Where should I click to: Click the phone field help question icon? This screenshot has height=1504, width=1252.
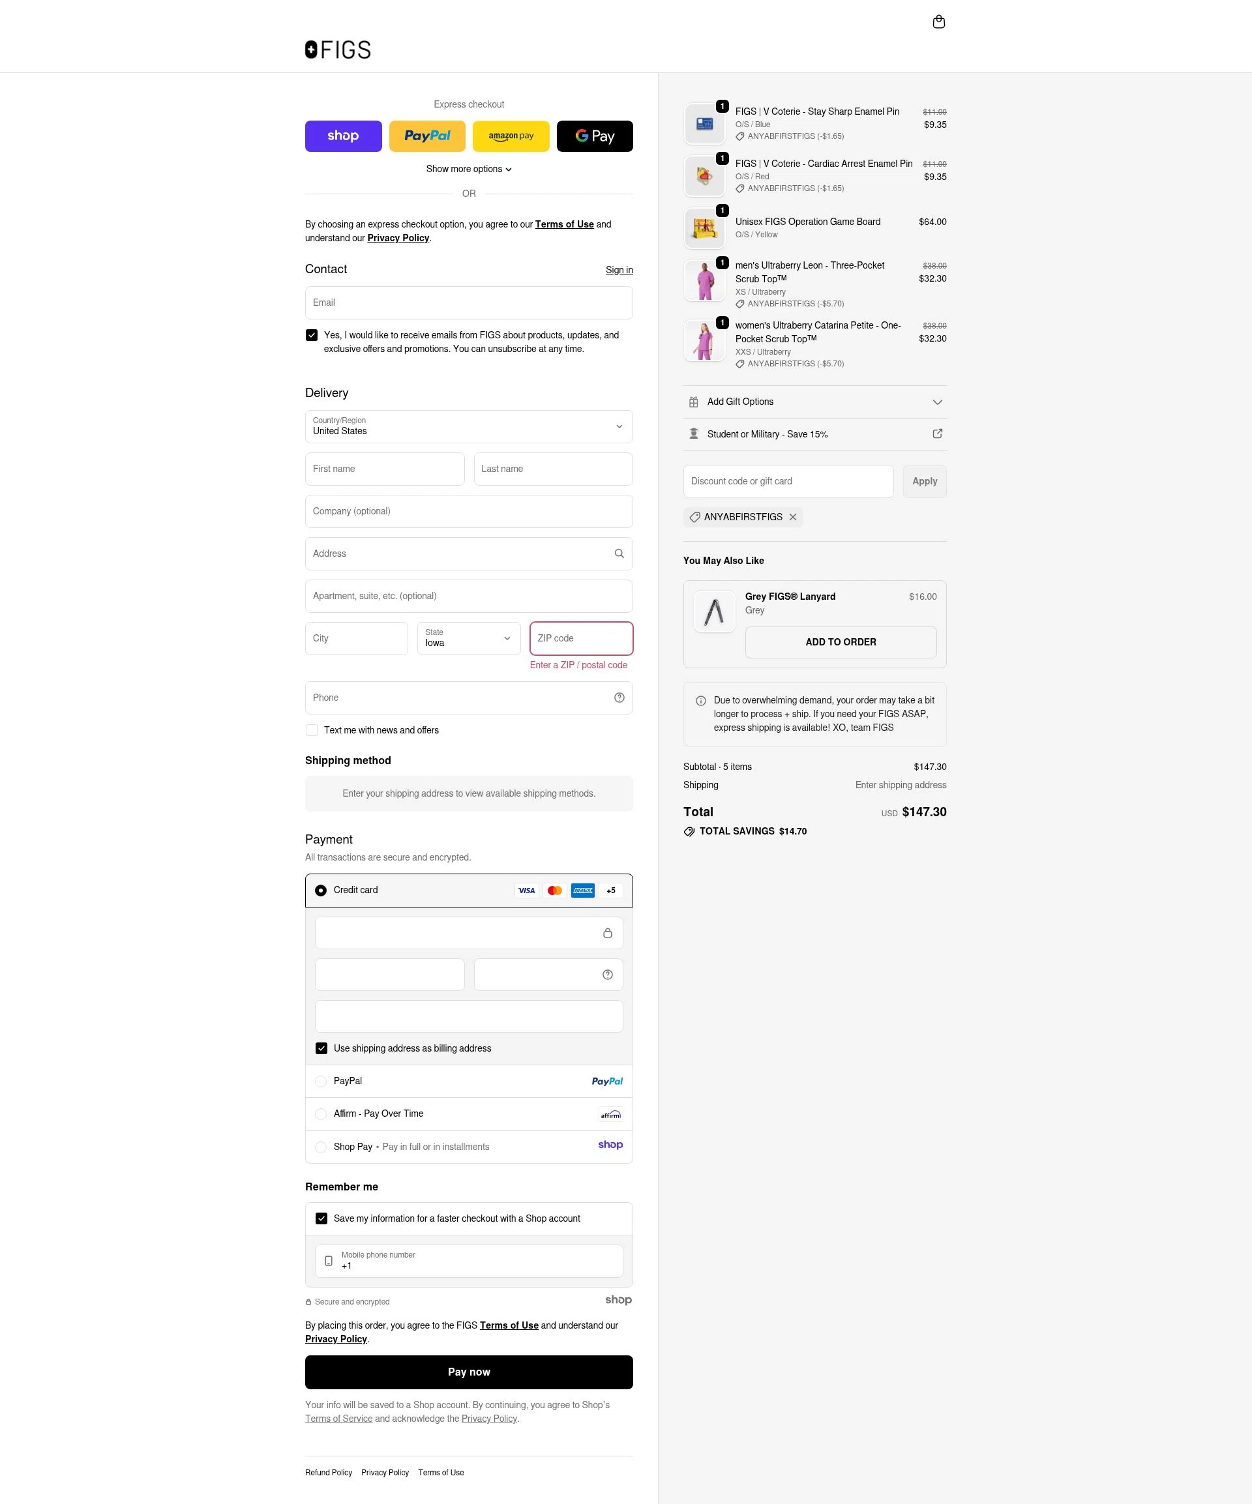click(x=619, y=698)
